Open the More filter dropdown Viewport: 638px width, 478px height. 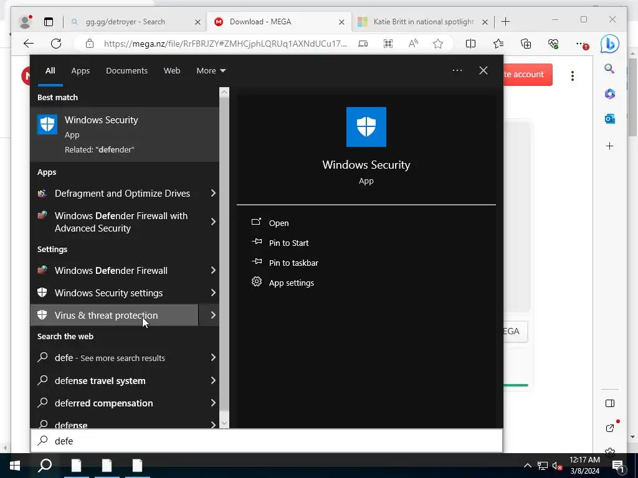click(211, 71)
